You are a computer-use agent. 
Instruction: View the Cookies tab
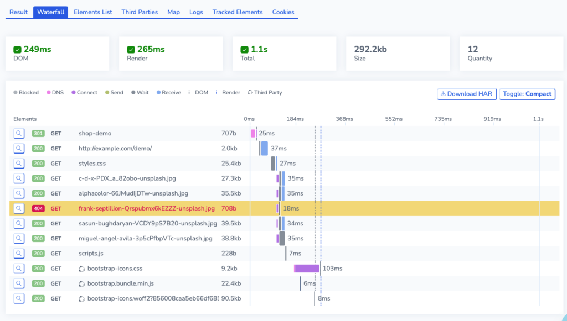point(283,12)
